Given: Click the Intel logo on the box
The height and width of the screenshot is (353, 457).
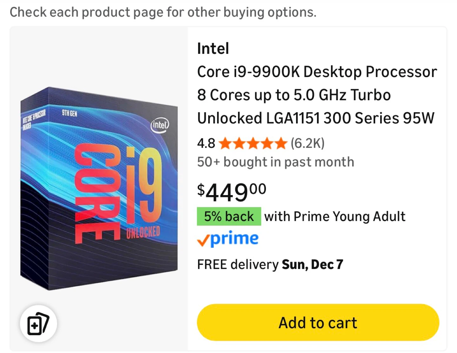Looking at the screenshot, I should point(160,125).
